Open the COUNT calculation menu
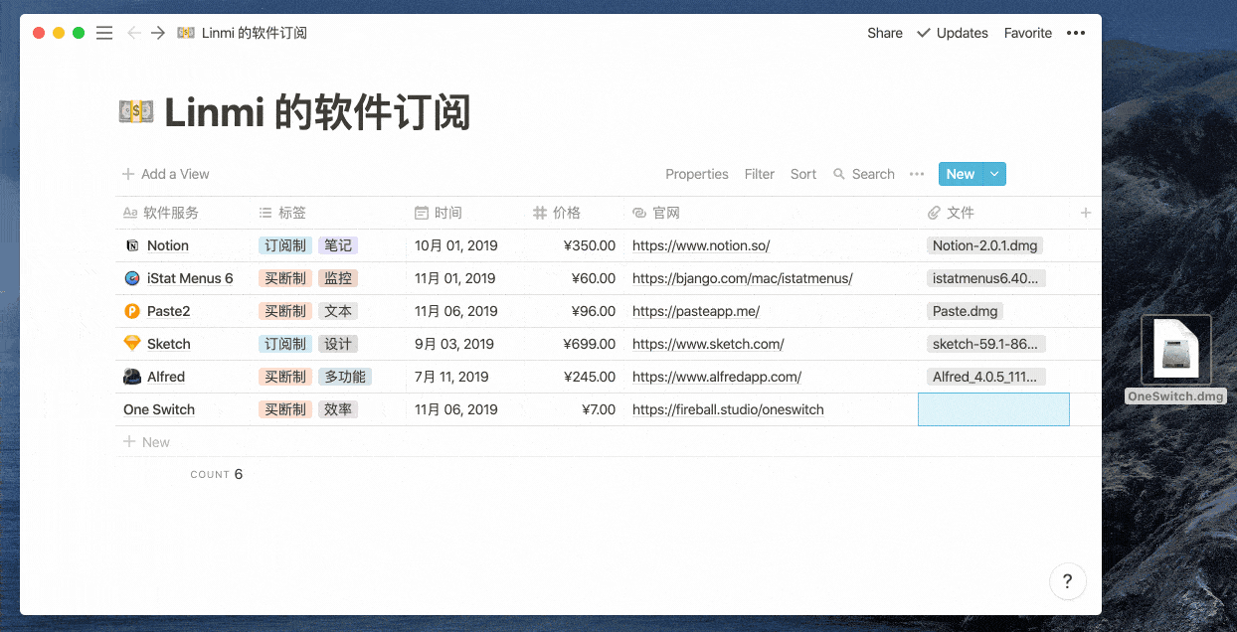 [217, 474]
